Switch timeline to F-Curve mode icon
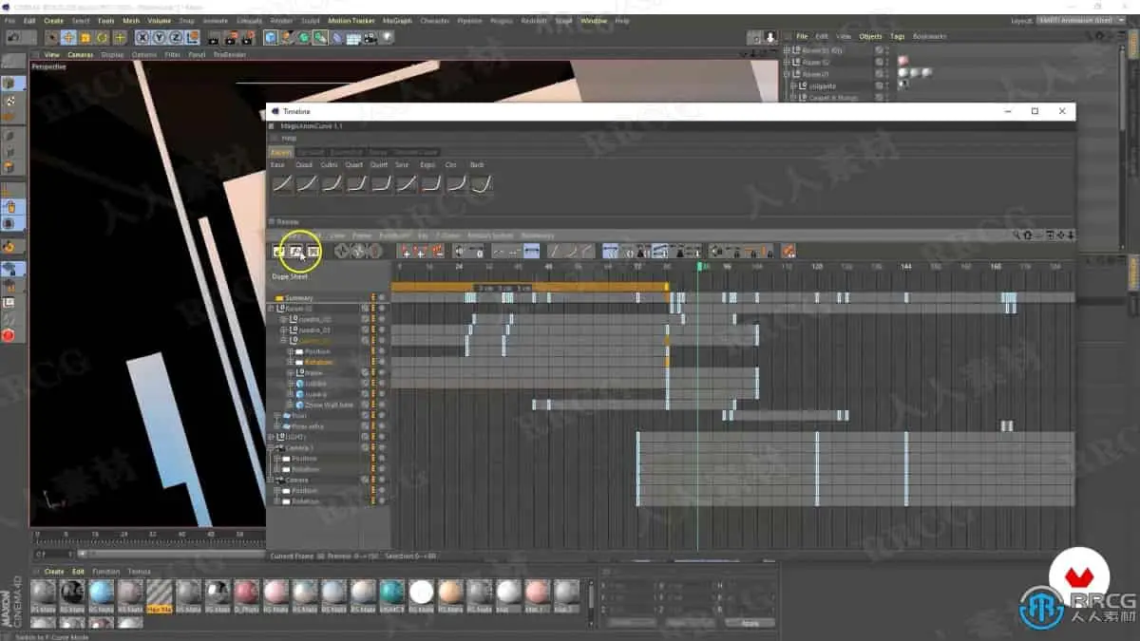Image resolution: width=1140 pixels, height=641 pixels. (296, 251)
